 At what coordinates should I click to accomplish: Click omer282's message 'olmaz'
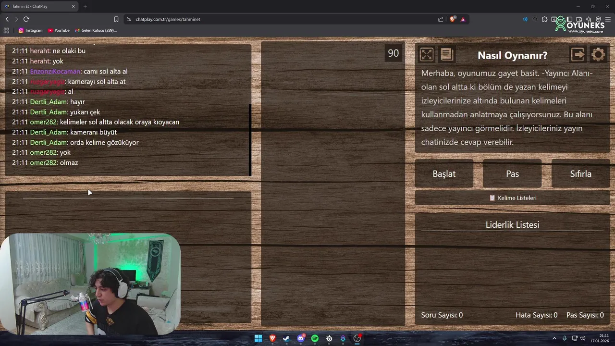click(x=69, y=163)
